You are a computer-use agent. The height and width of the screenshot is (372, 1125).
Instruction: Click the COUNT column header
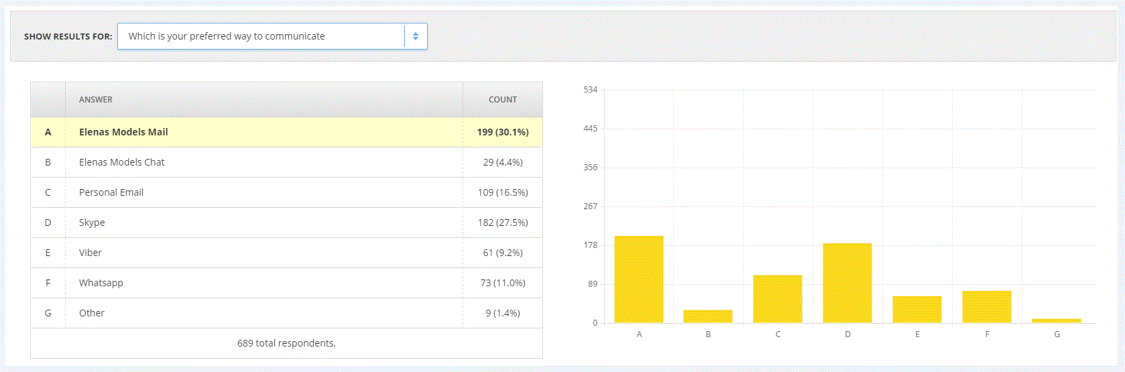click(503, 99)
